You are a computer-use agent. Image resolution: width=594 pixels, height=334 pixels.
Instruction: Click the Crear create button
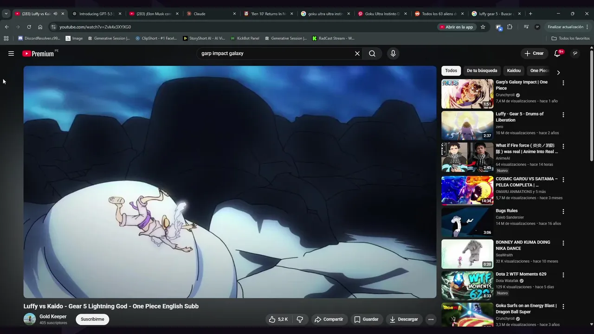[534, 53]
